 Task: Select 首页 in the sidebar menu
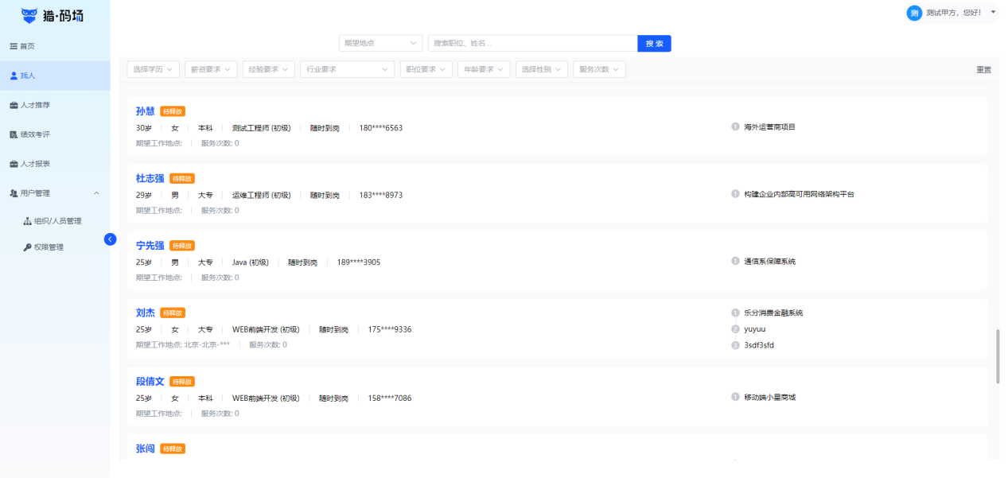coord(27,46)
